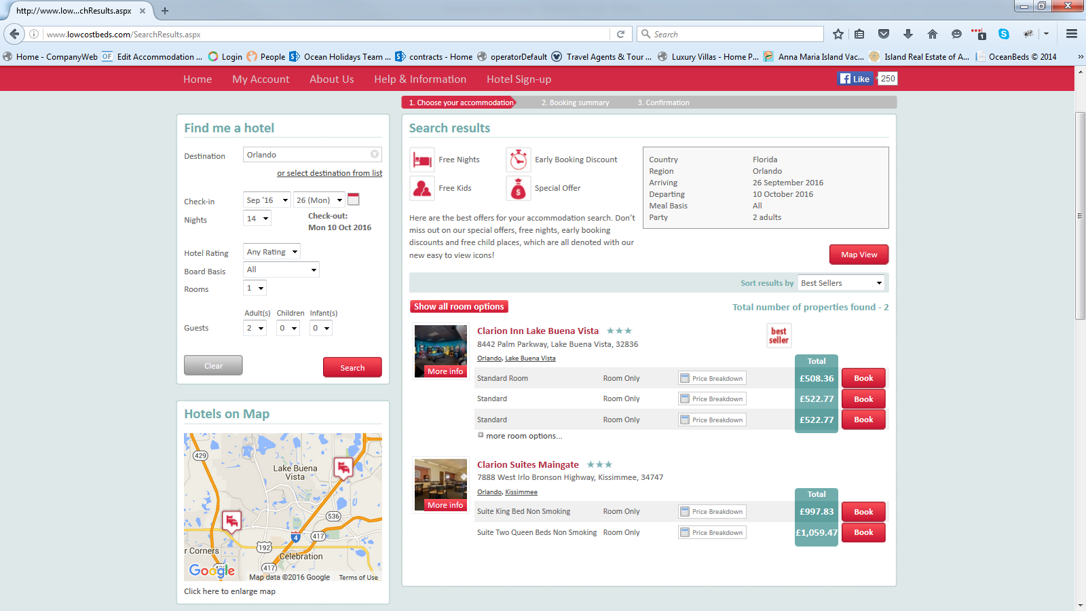Open the Hotel Rating dropdown
Image resolution: width=1086 pixels, height=611 pixels.
(271, 252)
